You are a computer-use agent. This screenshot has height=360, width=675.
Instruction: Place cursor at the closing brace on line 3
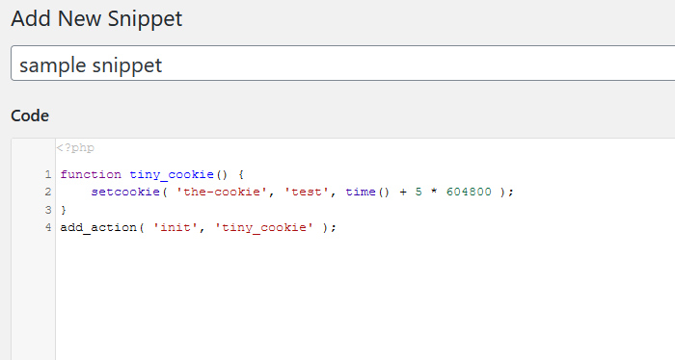64,210
